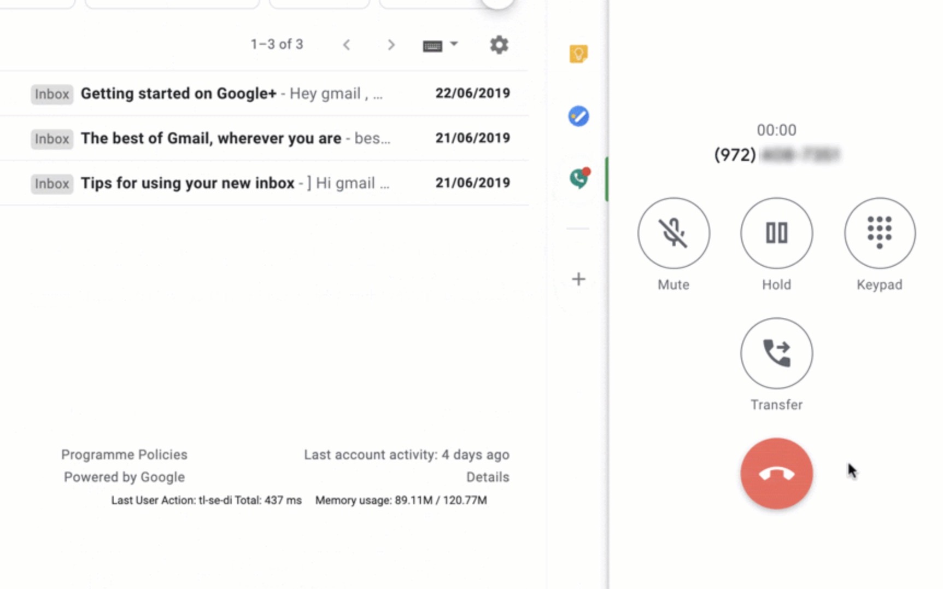This screenshot has width=943, height=589.
Task: Open email Getting started on Google+
Action: [x=264, y=94]
